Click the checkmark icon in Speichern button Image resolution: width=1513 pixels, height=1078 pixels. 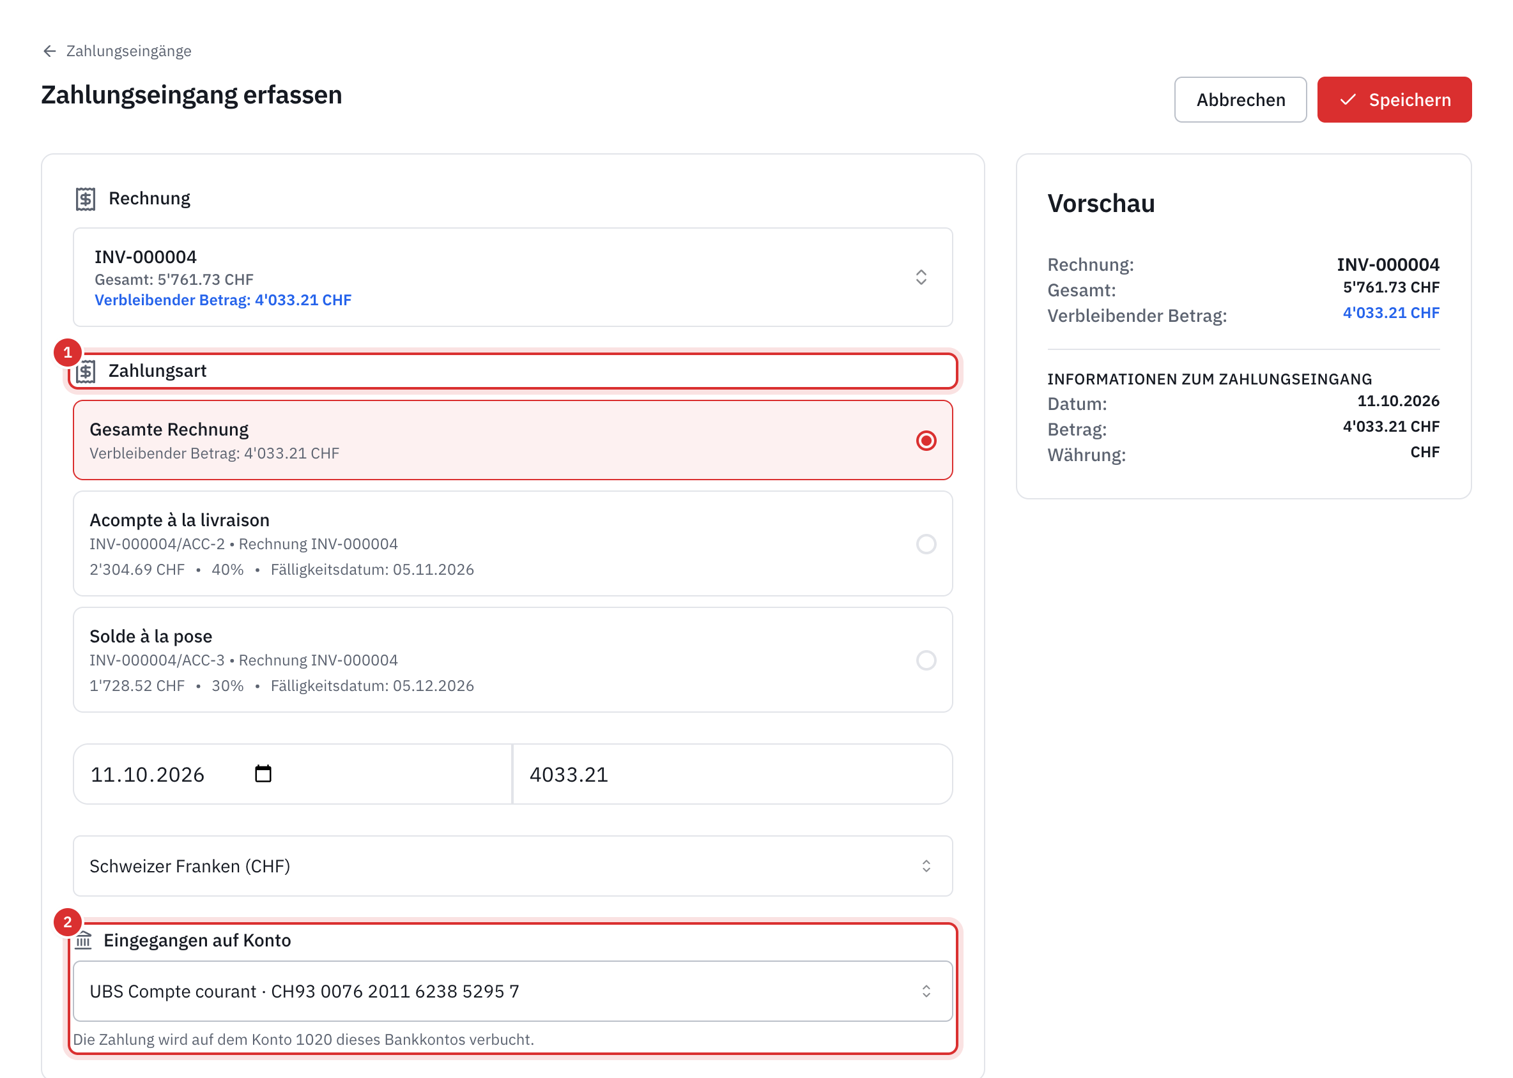1348,100
